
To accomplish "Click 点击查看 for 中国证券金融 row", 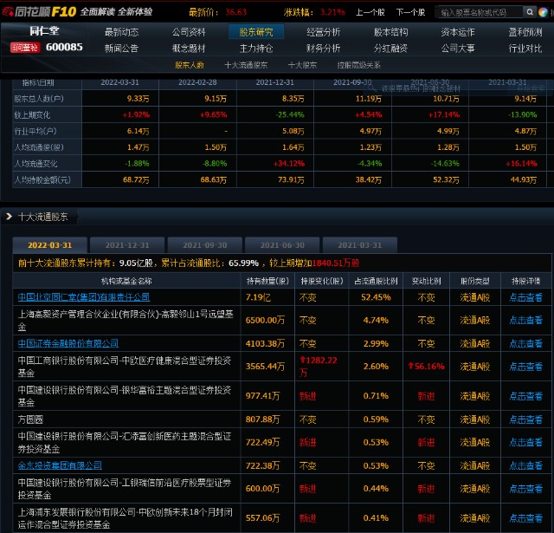I will (x=525, y=343).
